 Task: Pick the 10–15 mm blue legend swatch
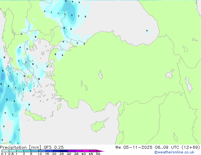pyautogui.click(x=42, y=151)
